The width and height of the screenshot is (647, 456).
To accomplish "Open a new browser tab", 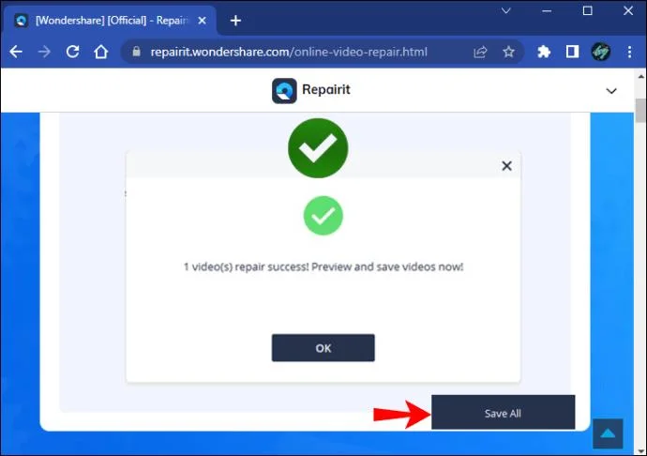I will click(x=235, y=21).
